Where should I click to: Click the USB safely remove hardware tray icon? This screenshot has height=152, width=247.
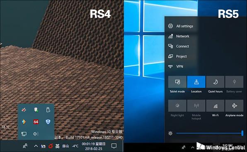48,110
